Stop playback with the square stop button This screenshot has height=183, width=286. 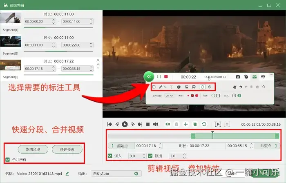point(148,124)
